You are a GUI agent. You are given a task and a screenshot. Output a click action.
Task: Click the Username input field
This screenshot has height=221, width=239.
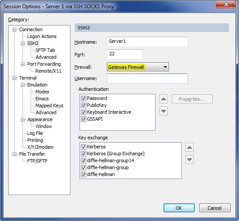tap(147, 78)
